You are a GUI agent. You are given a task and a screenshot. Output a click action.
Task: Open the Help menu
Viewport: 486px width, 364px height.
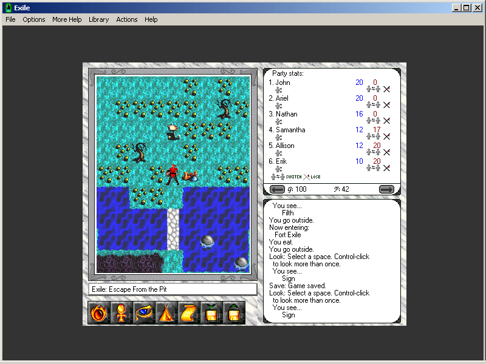click(151, 19)
